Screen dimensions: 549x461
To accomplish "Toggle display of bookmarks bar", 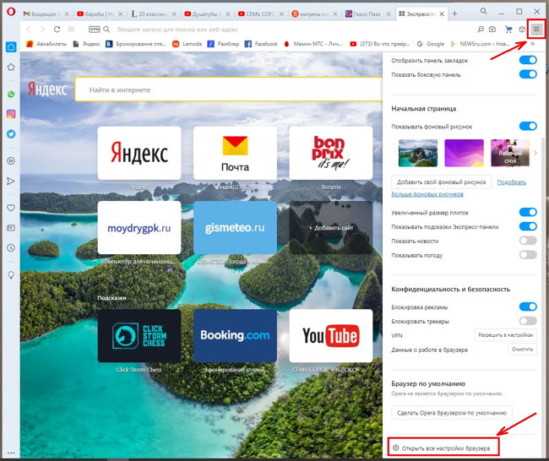I will coord(528,60).
